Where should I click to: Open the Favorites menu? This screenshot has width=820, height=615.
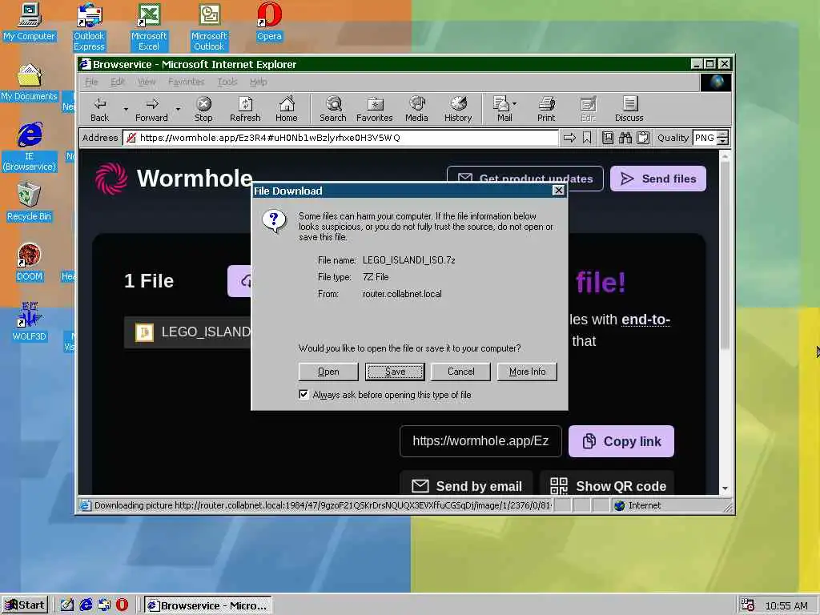(x=186, y=82)
